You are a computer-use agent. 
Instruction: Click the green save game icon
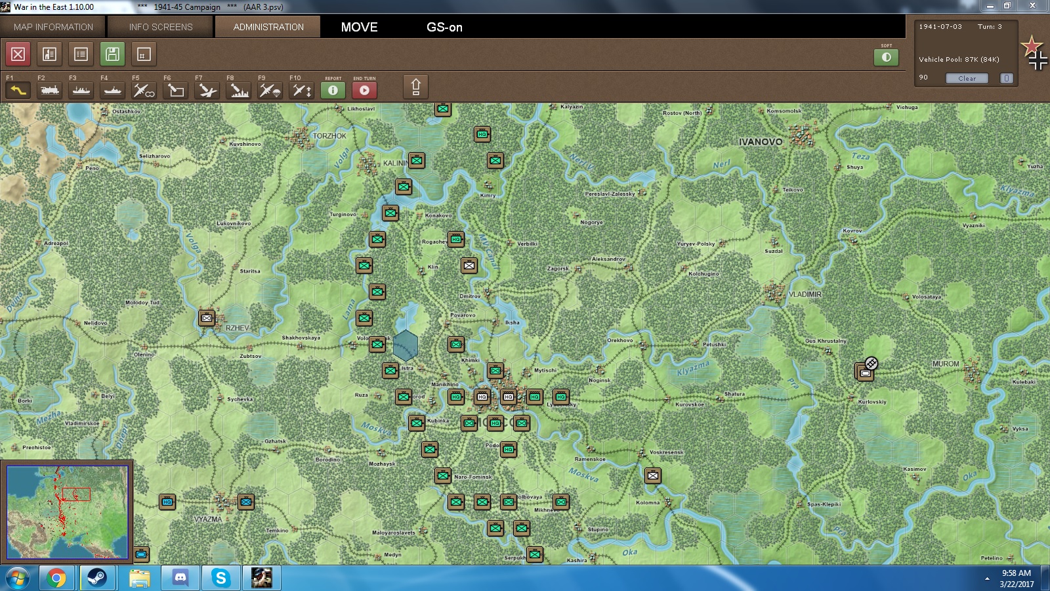[x=112, y=54]
